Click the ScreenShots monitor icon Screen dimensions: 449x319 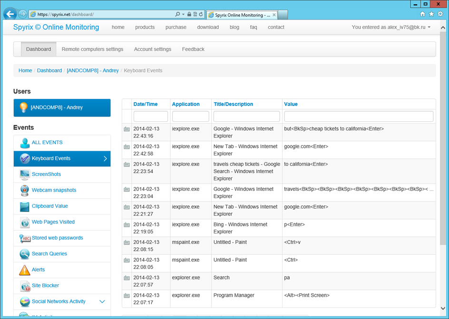[25, 174]
